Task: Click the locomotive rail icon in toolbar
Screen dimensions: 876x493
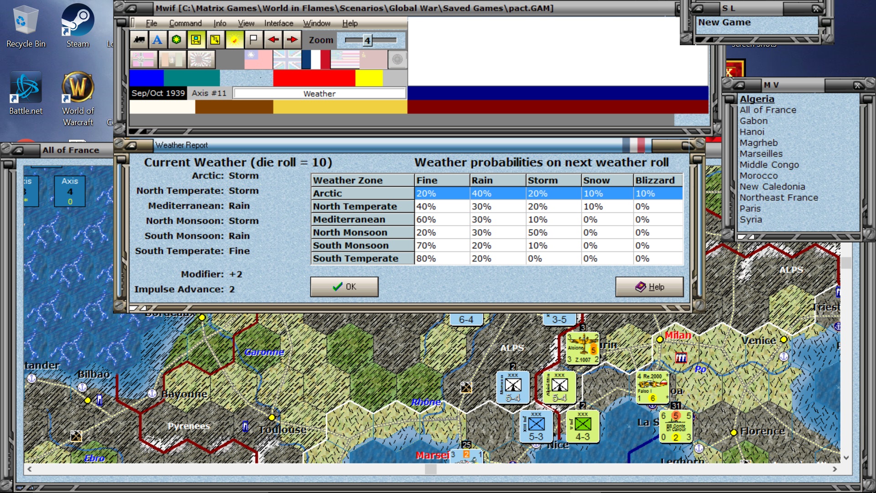Action: [x=139, y=40]
